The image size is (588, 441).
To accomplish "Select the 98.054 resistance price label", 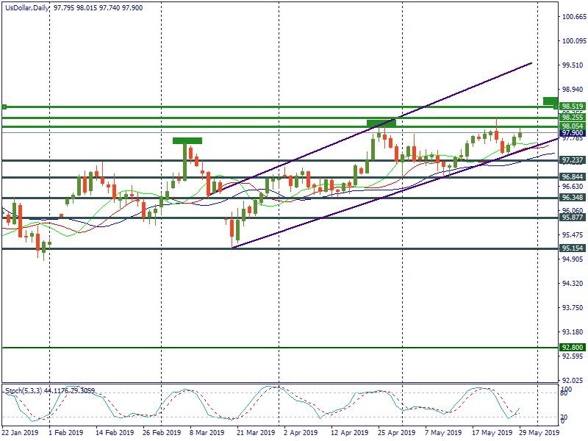I will 572,126.
